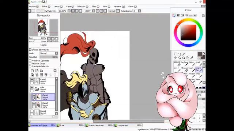Toggle the Selección checkbox in toolbar
The width and height of the screenshot is (234, 131).
coord(46,11)
